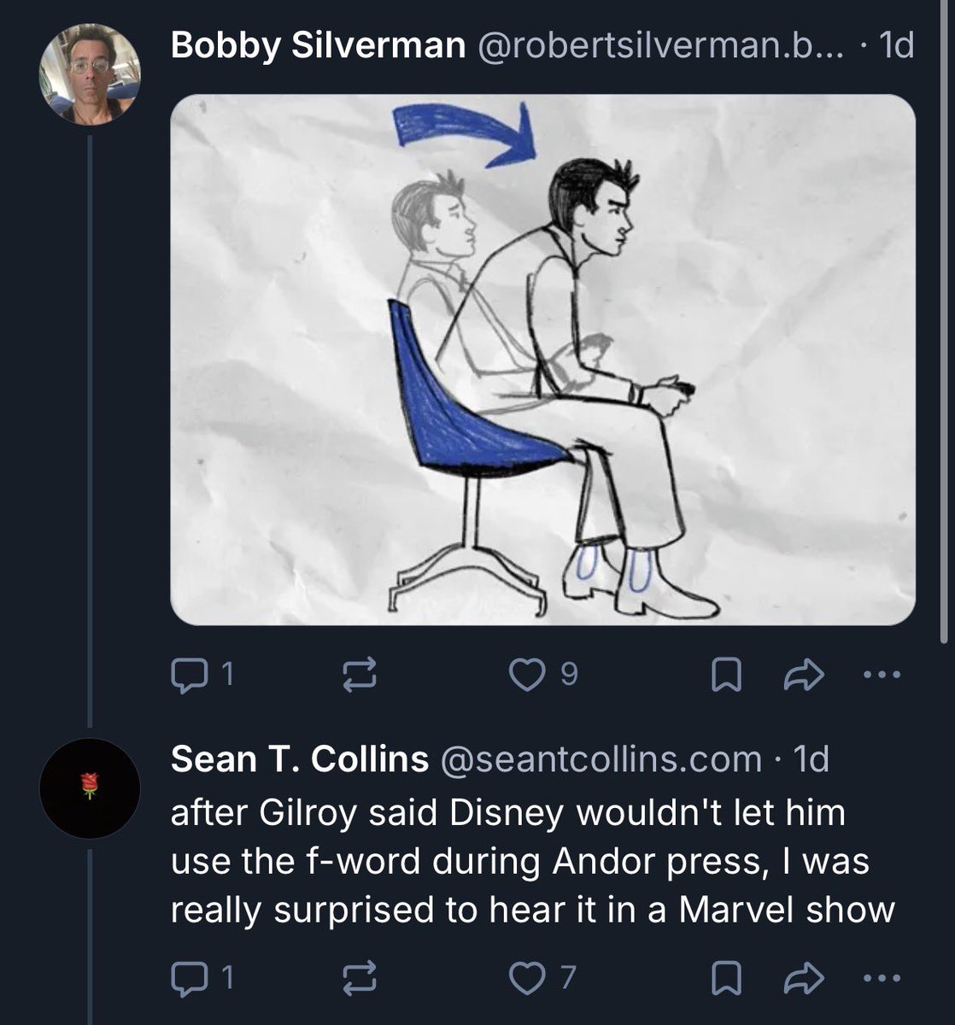Reply to Bobby Silverman's post

(187, 676)
